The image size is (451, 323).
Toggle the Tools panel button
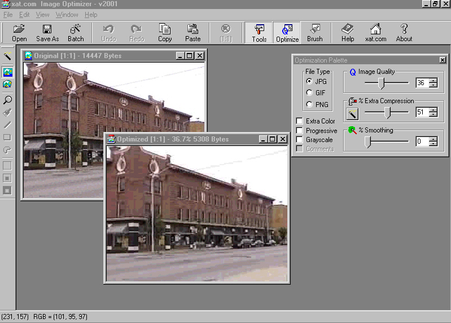(x=259, y=33)
